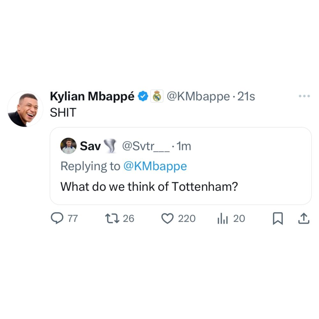Click the @Svtr___ handle
The height and width of the screenshot is (319, 319).
tap(145, 146)
